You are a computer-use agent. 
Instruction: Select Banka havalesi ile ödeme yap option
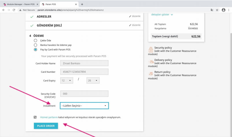(x=35, y=45)
